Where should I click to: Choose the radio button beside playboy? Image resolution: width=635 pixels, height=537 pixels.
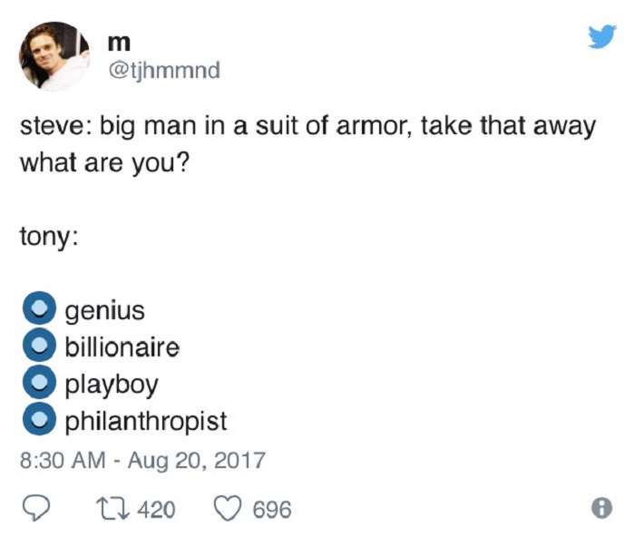click(38, 385)
